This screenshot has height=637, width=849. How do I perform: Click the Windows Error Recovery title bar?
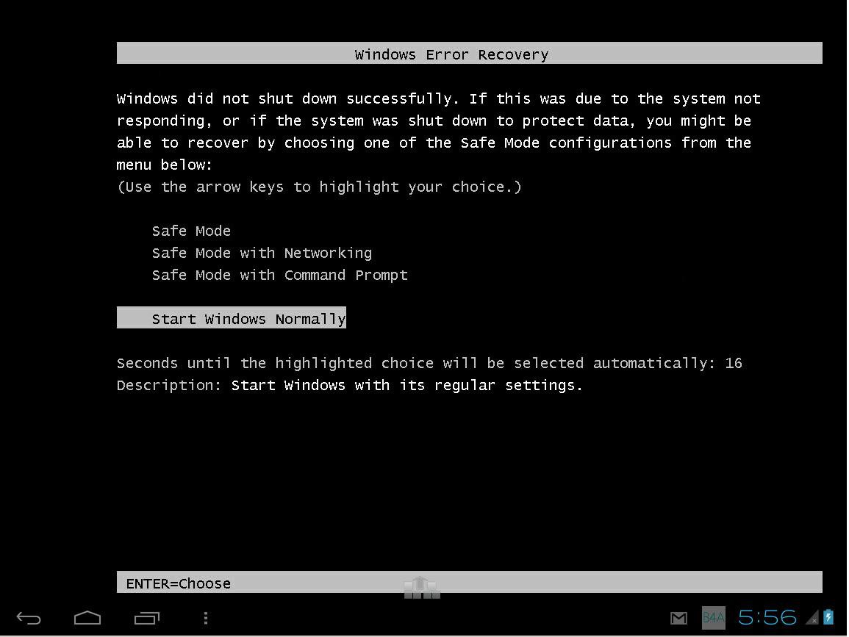(x=470, y=53)
